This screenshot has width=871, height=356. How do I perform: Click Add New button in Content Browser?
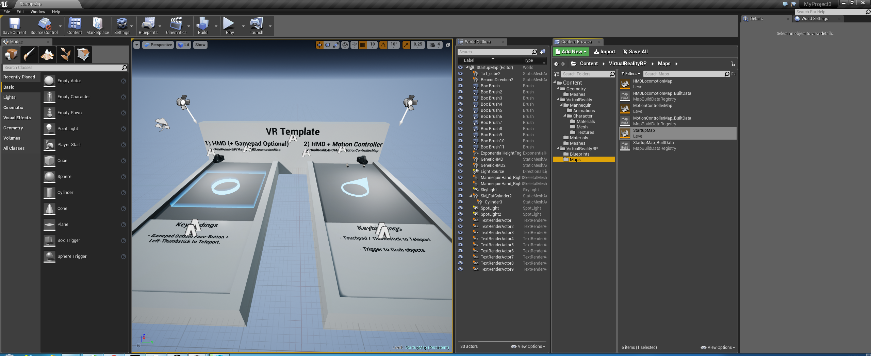[571, 52]
